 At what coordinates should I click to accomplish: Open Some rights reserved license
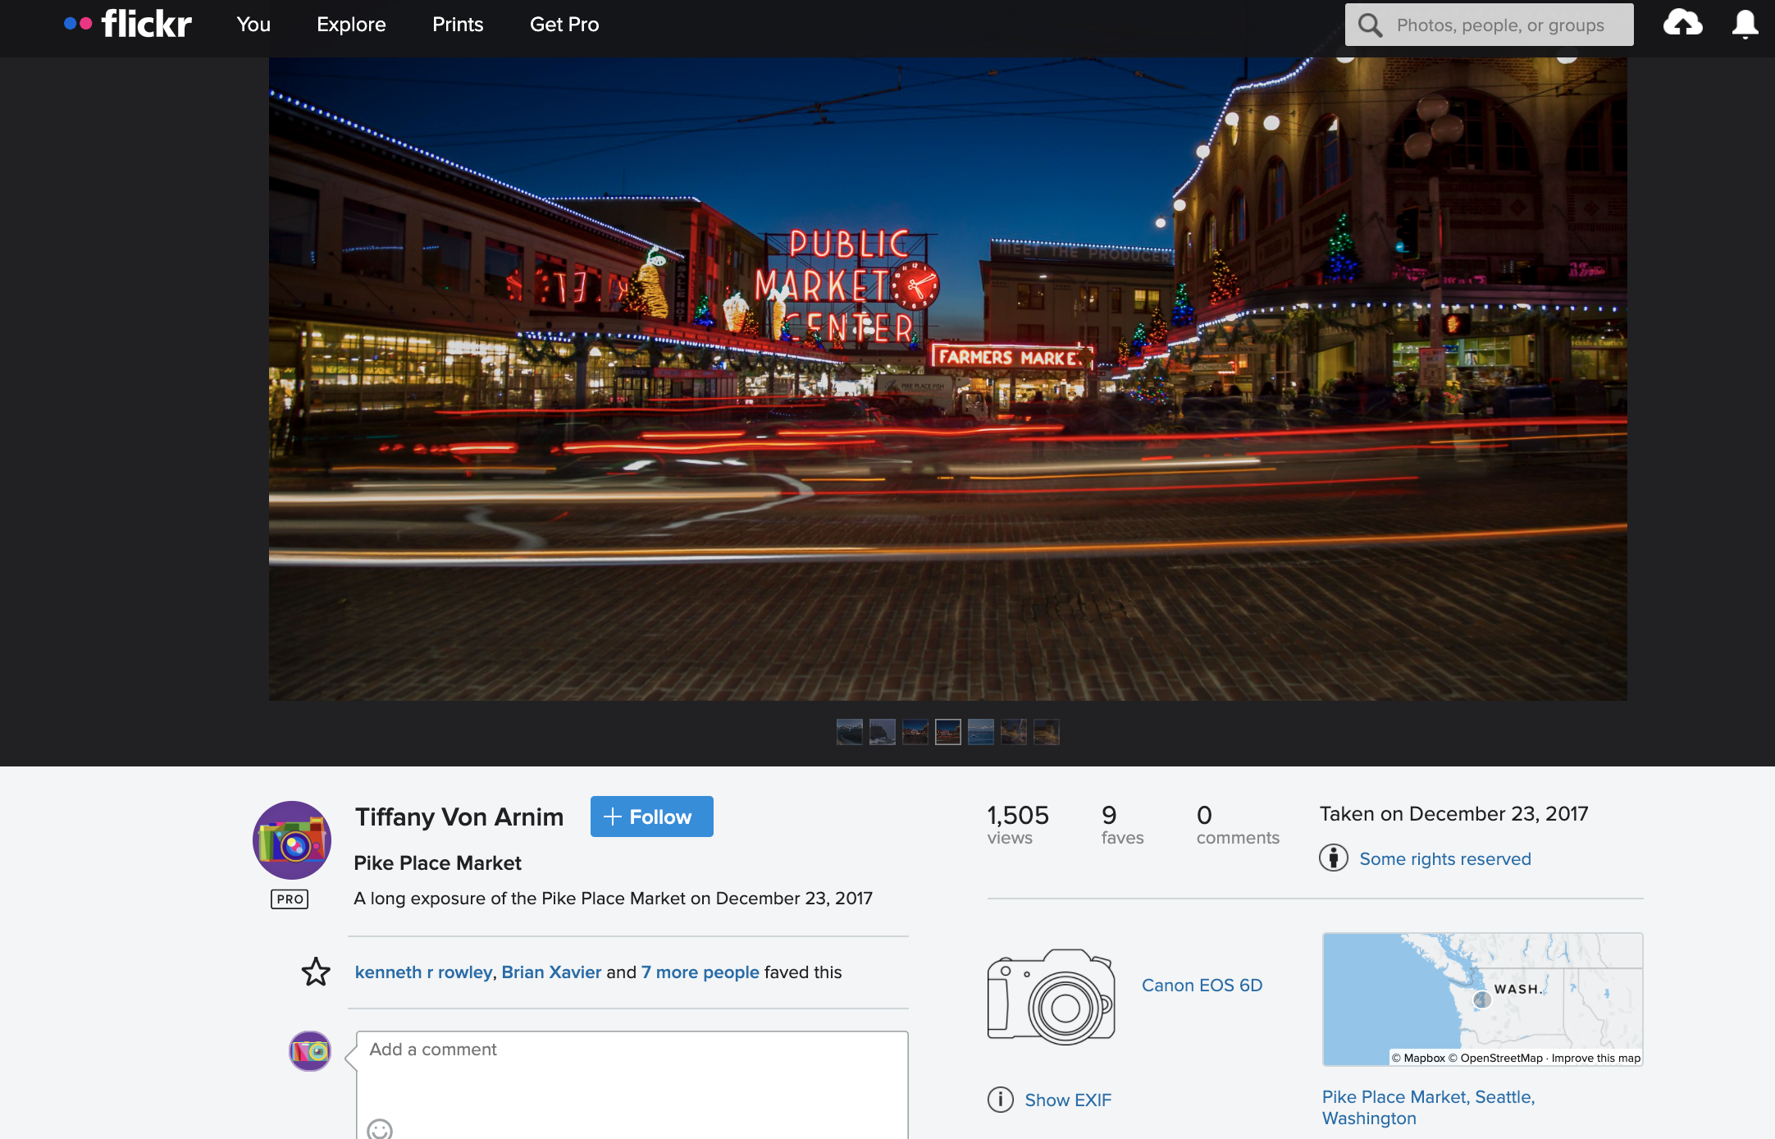point(1445,858)
